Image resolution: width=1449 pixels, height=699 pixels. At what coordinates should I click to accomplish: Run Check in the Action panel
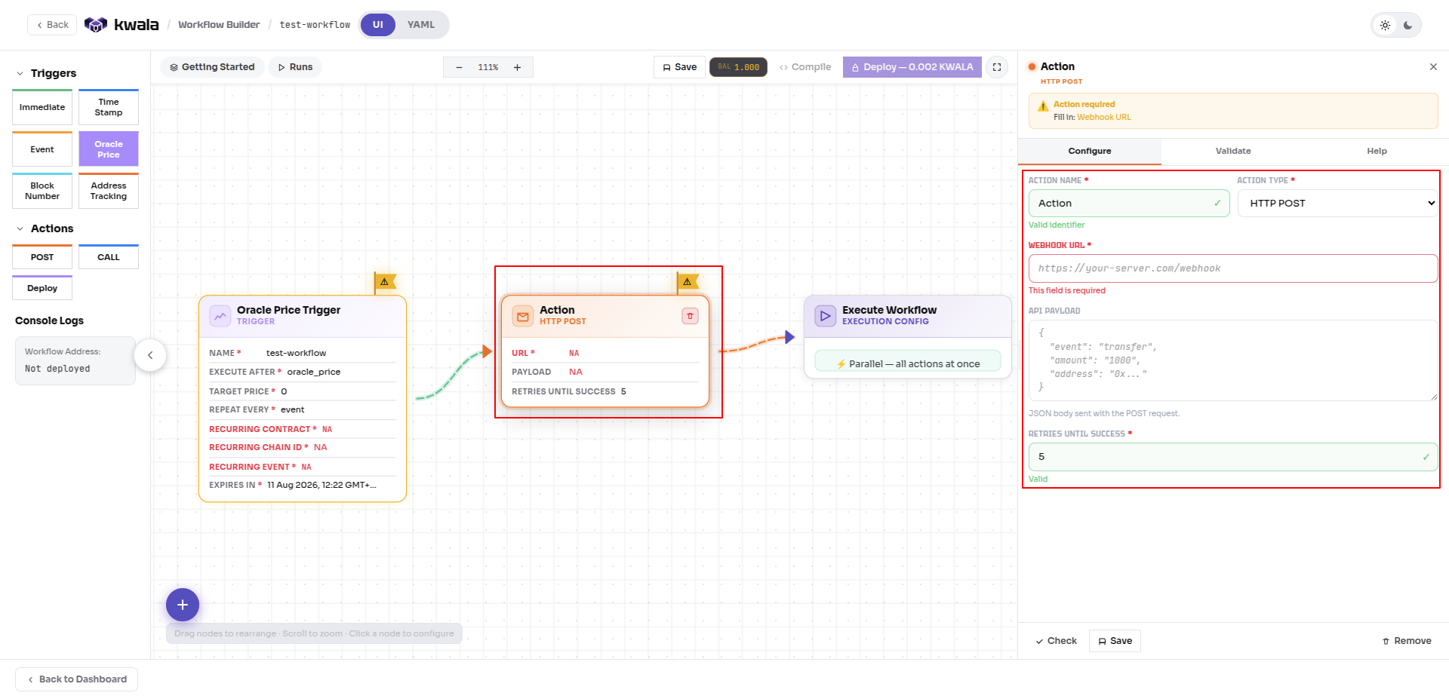coord(1056,641)
